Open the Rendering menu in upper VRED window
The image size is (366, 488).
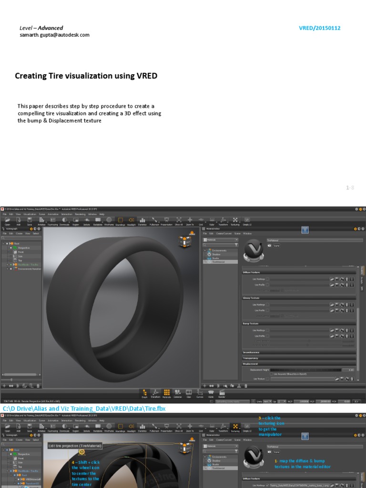80,214
